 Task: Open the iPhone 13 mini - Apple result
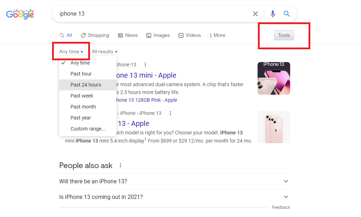click(x=146, y=75)
